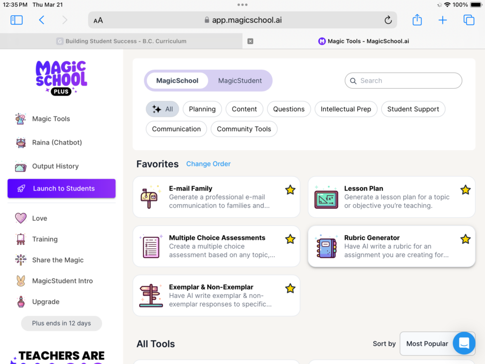The width and height of the screenshot is (485, 364).
Task: Click the Multiple Choice Assessments checklist icon
Action: [151, 246]
